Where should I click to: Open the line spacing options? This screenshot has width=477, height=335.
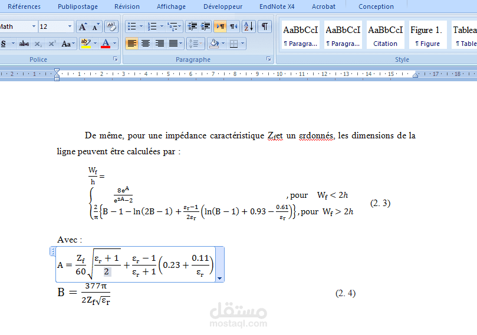195,44
